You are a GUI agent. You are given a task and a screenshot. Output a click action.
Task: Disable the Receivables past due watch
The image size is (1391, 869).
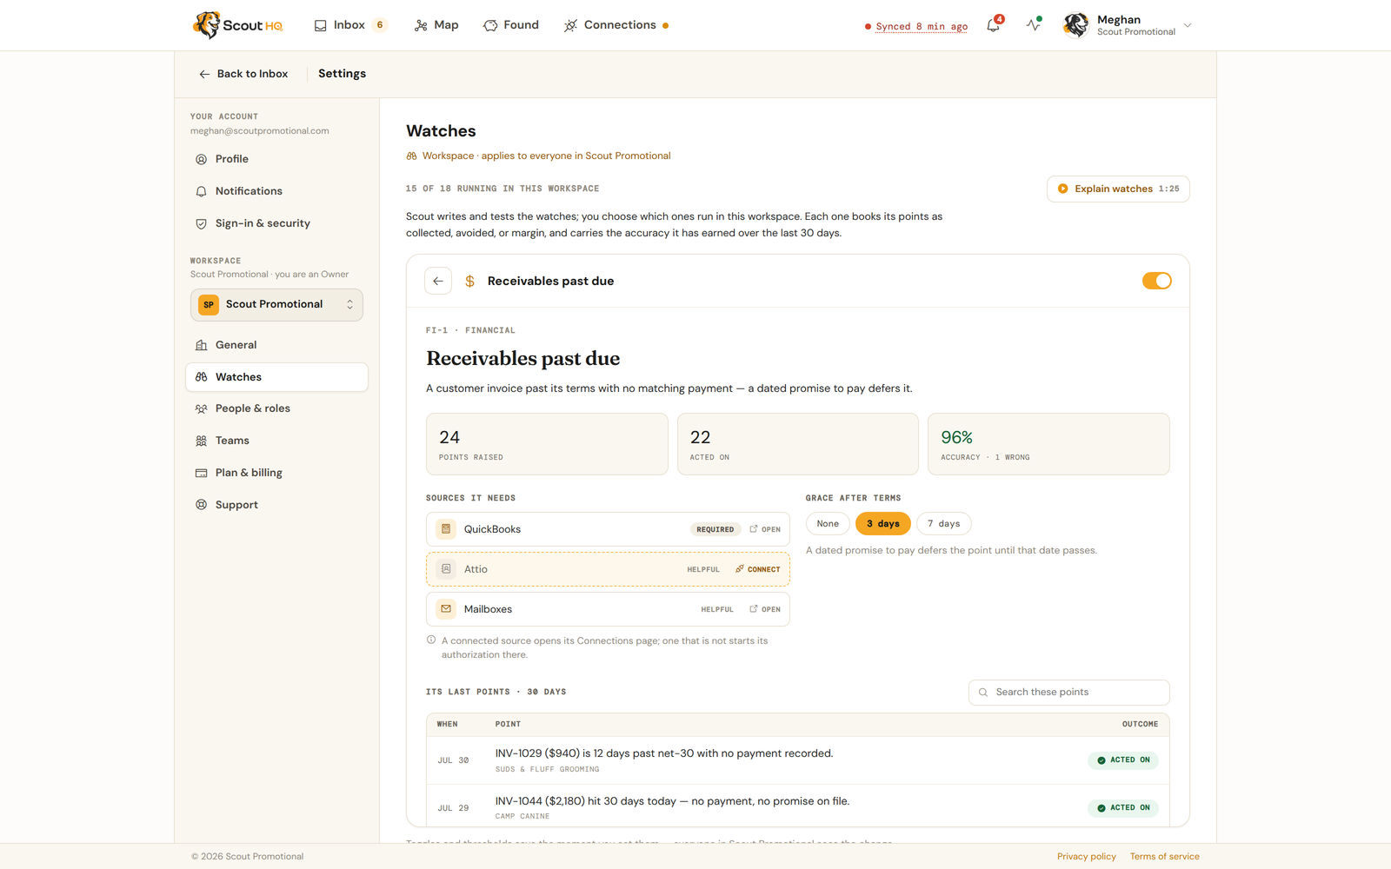pos(1156,281)
